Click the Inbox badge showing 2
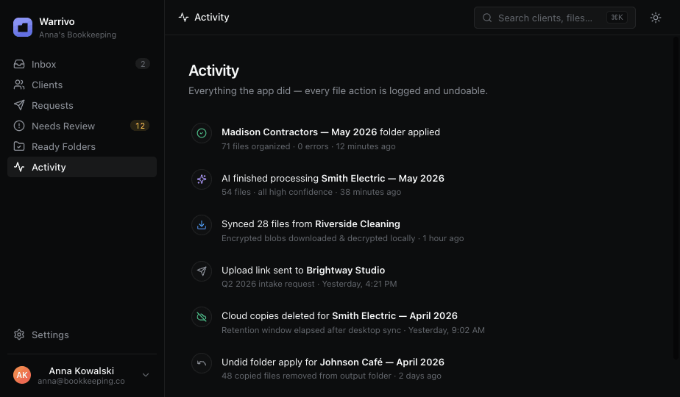This screenshot has height=397, width=680. (143, 64)
